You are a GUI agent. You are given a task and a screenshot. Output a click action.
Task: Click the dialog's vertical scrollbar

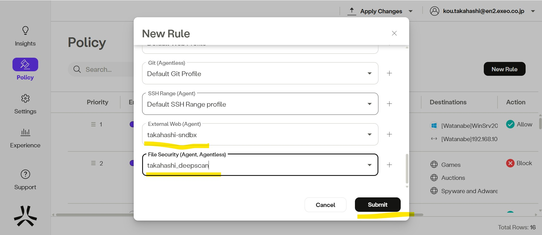pyautogui.click(x=407, y=169)
